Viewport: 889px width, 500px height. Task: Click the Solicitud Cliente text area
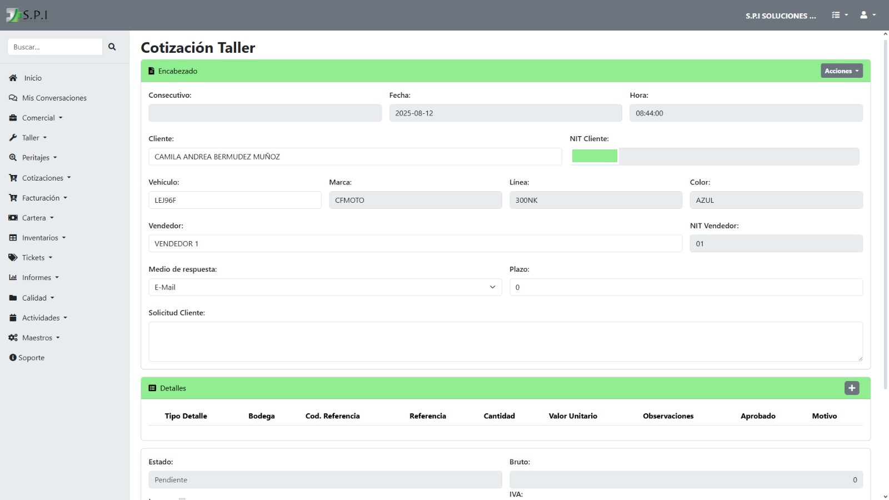(x=506, y=342)
